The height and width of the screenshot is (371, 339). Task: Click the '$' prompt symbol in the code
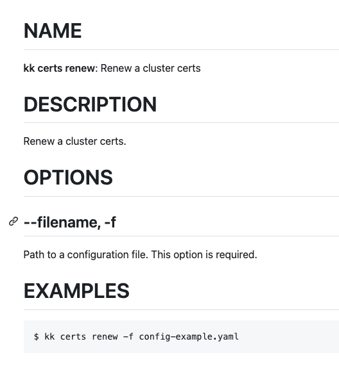point(36,336)
